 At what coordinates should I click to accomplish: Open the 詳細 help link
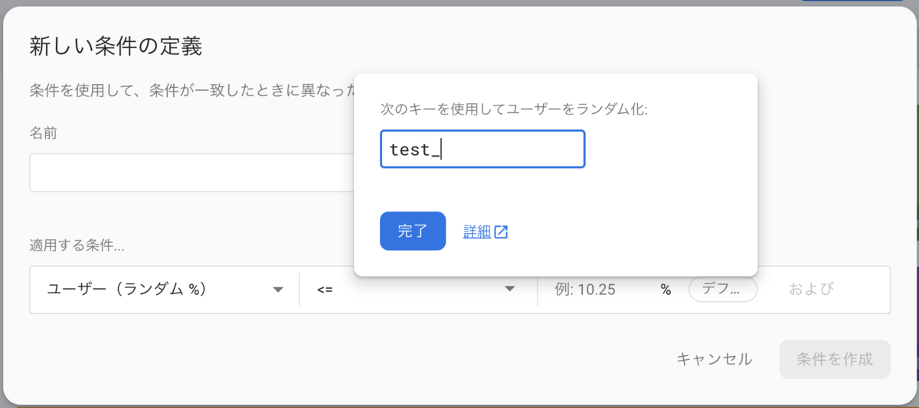point(476,232)
